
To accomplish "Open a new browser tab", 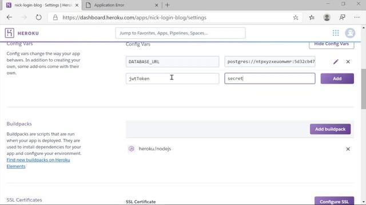I will point(168,5).
